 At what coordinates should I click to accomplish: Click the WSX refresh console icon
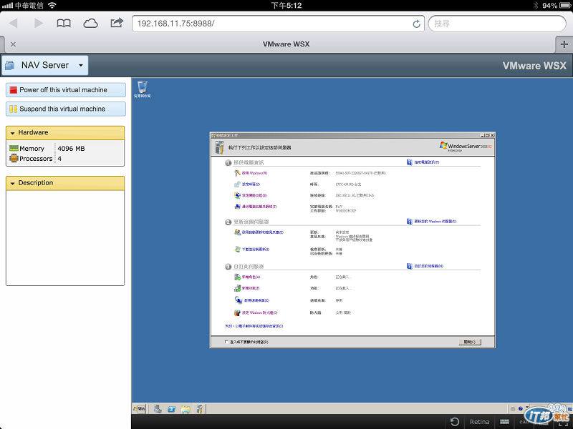coord(455,422)
